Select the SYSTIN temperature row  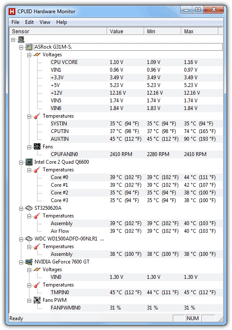pyautogui.click(x=136, y=124)
